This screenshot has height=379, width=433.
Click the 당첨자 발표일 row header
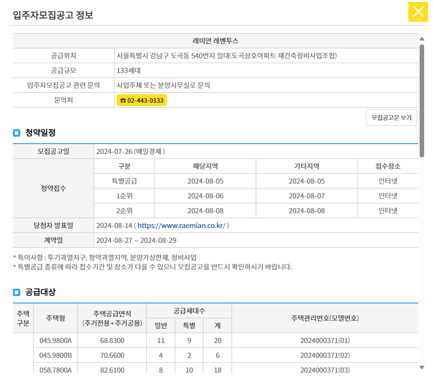tap(53, 226)
